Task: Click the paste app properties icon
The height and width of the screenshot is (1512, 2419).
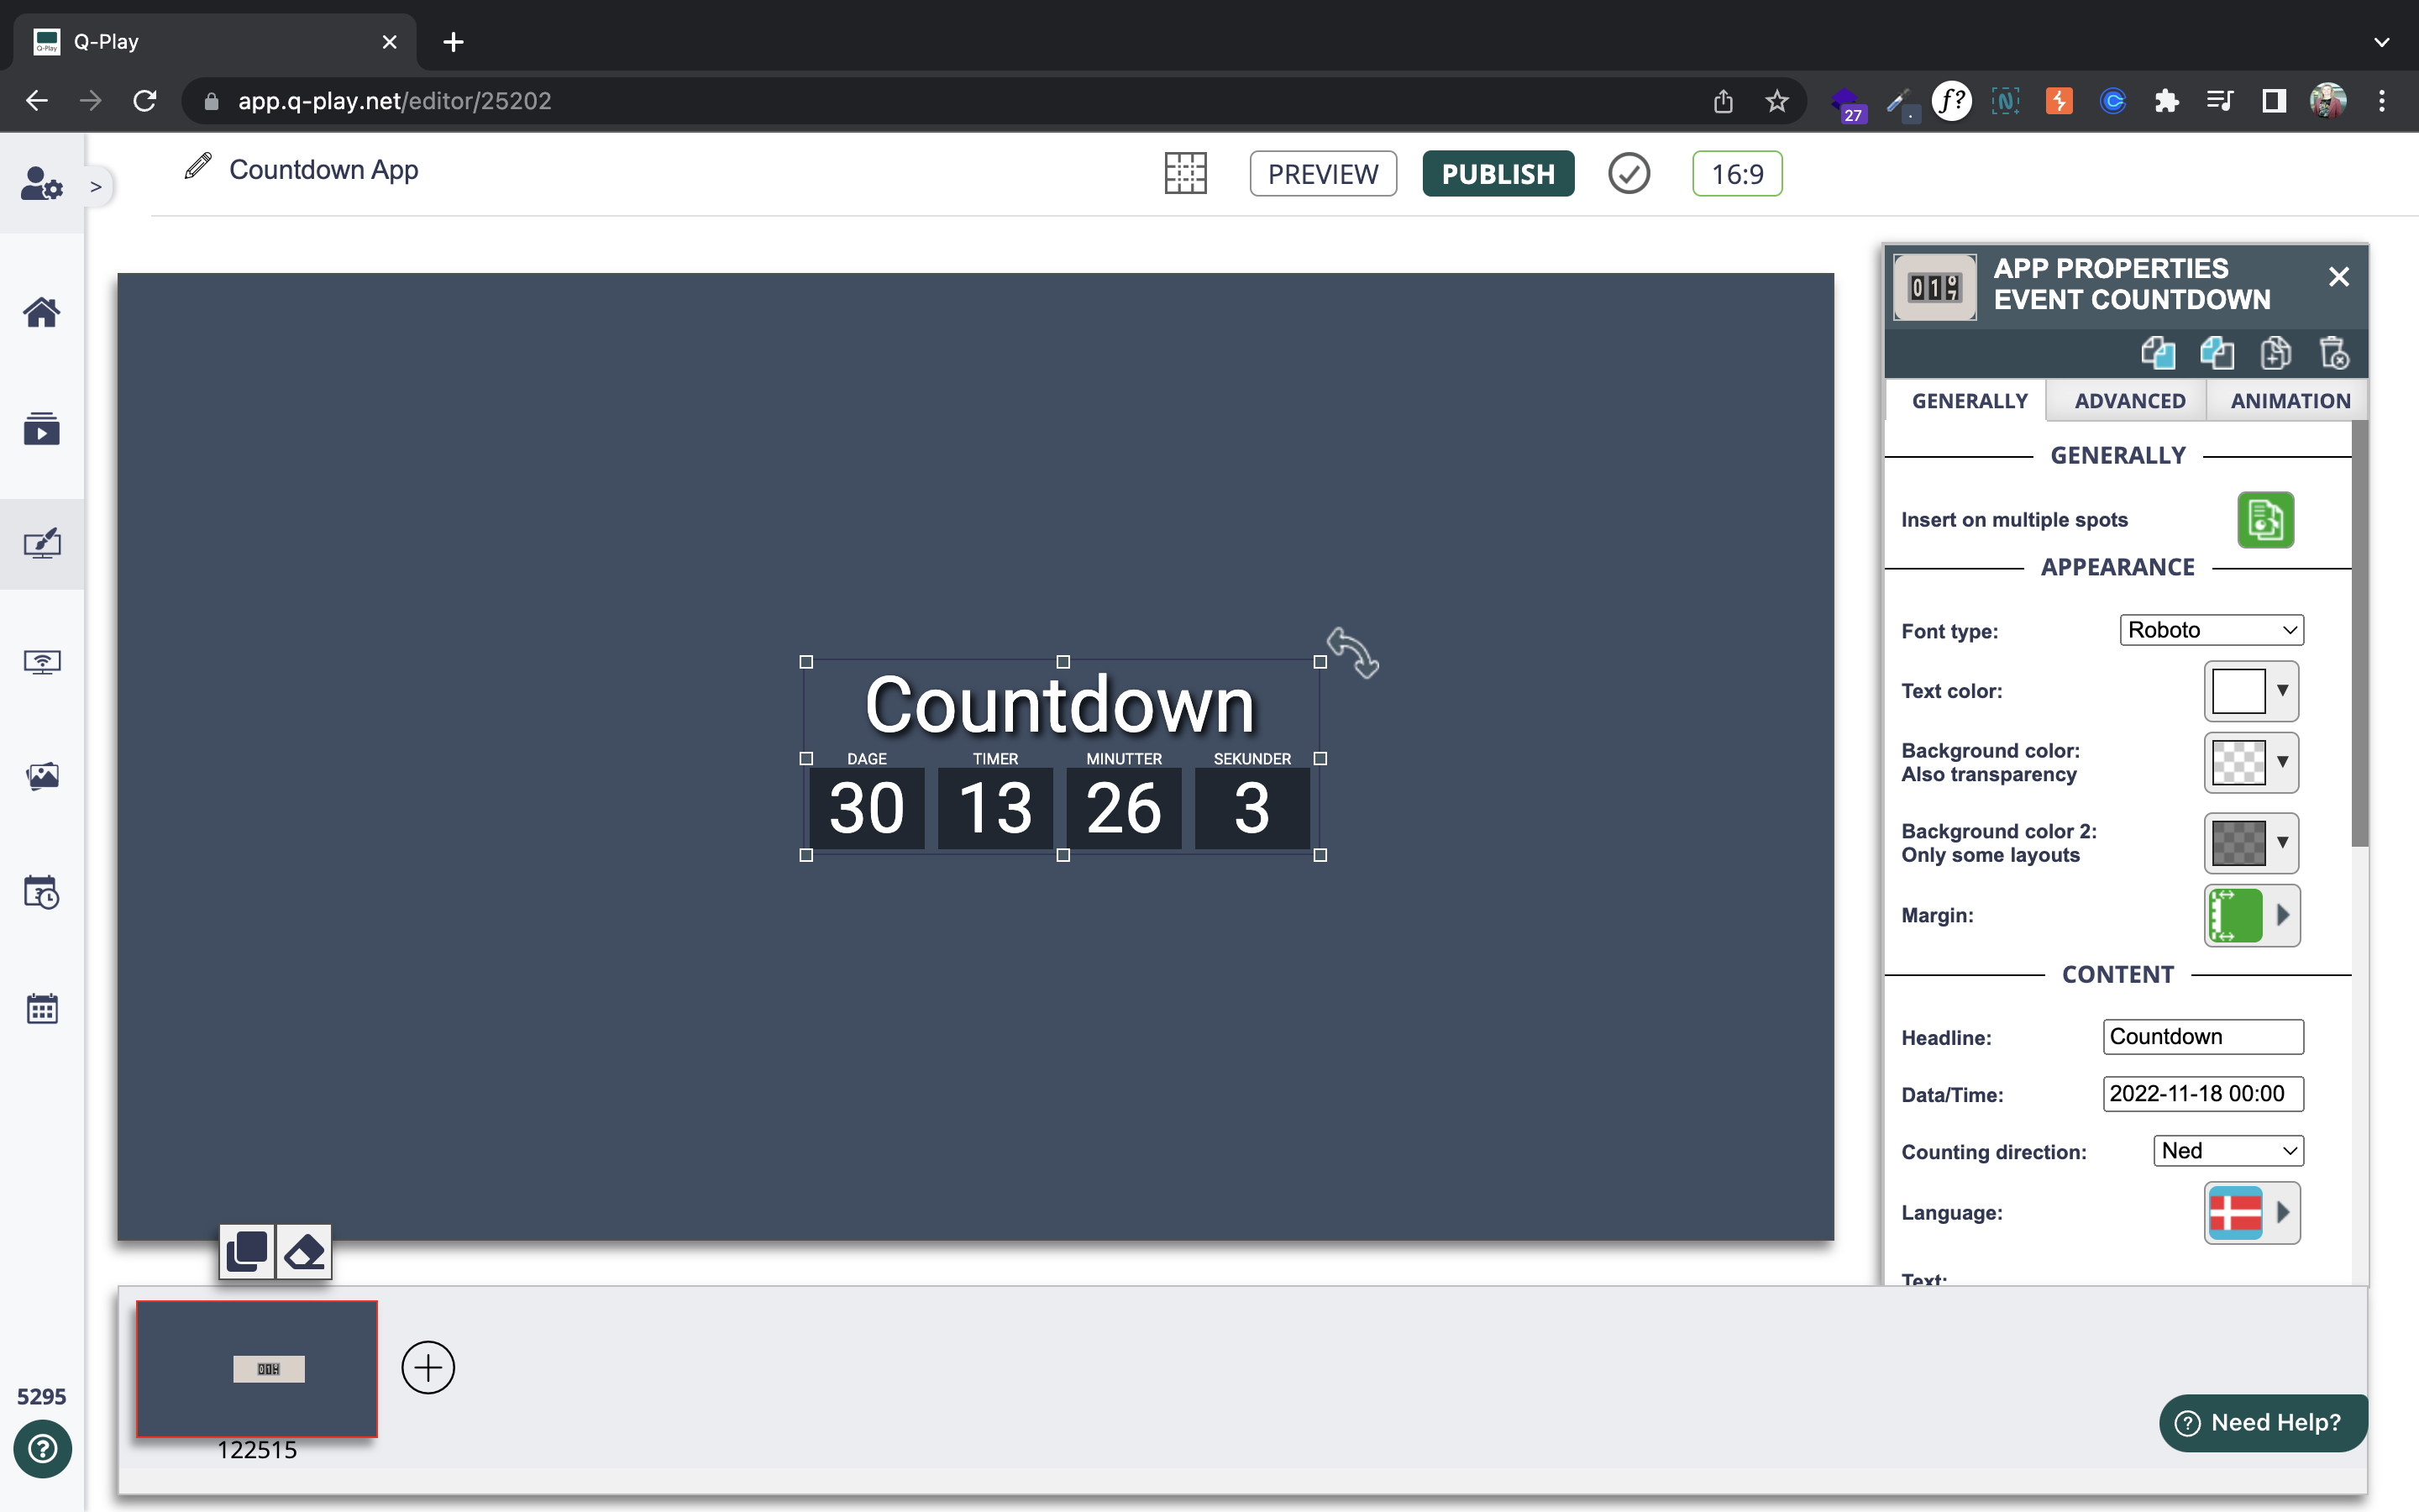Action: click(x=2215, y=352)
